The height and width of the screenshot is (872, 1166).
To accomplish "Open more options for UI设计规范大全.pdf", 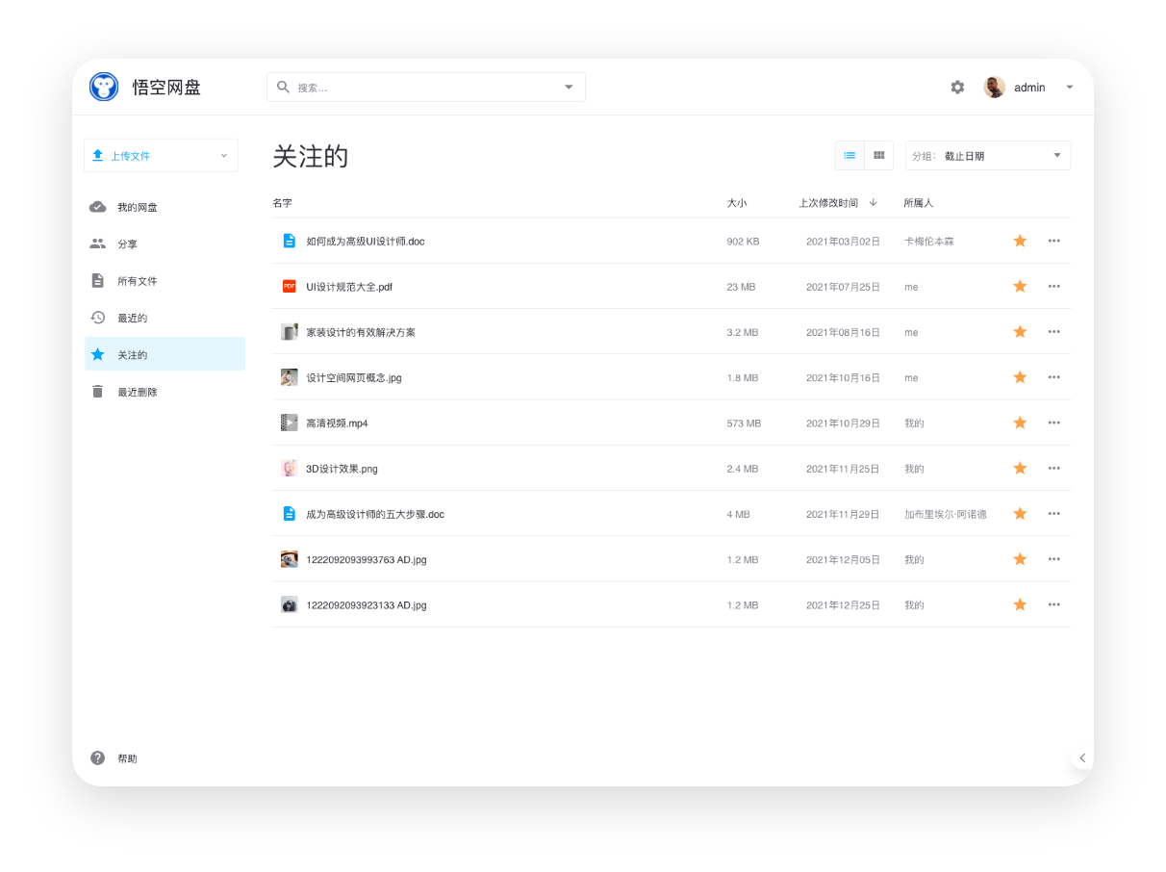I will tap(1054, 286).
